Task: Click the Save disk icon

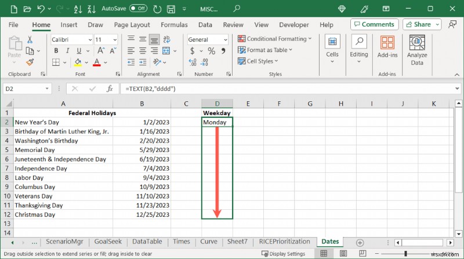Action: (x=171, y=9)
